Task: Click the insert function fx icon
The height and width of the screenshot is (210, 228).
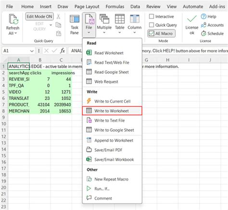Action: point(63,51)
